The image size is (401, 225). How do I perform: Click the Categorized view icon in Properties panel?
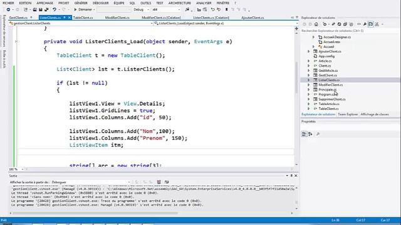pos(304,134)
